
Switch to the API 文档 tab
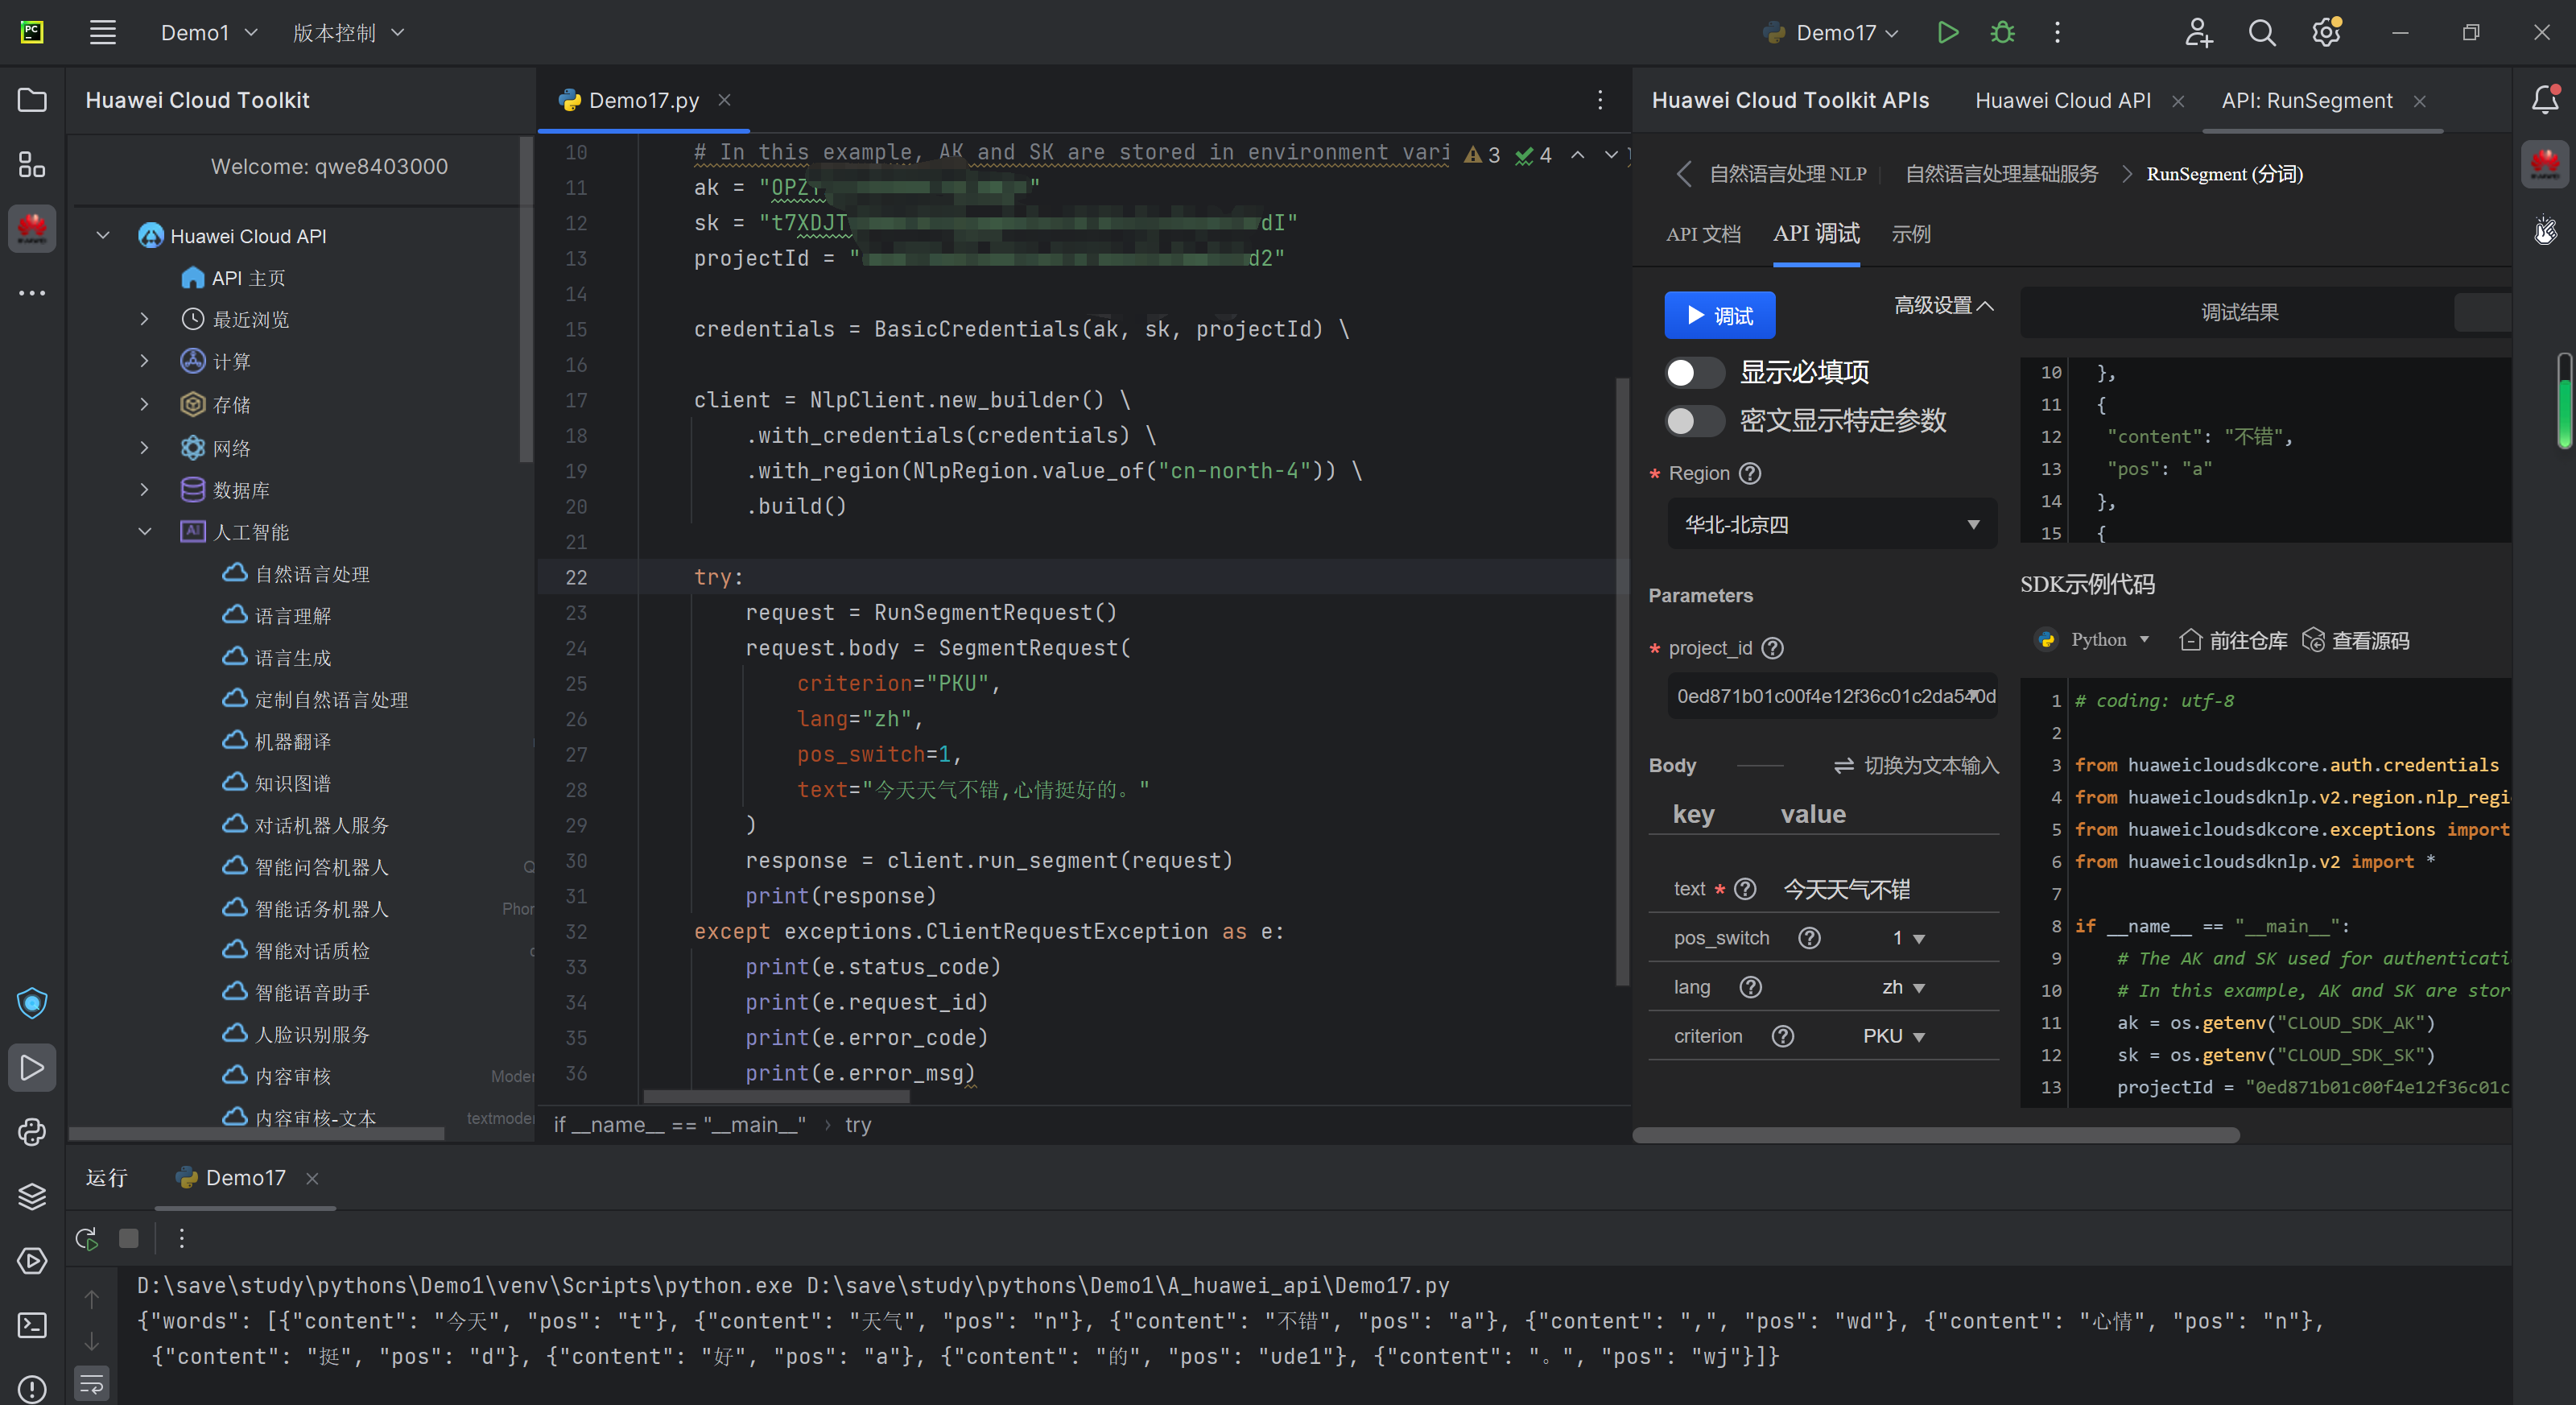(x=1703, y=234)
